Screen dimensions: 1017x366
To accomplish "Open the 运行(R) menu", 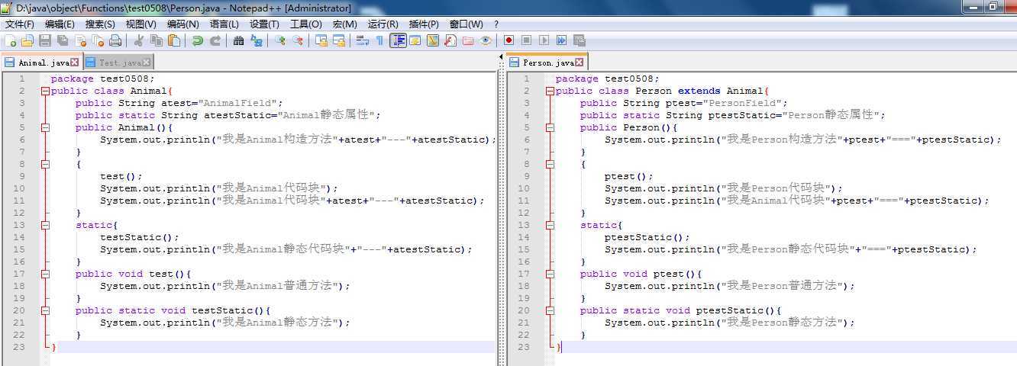I will (383, 24).
